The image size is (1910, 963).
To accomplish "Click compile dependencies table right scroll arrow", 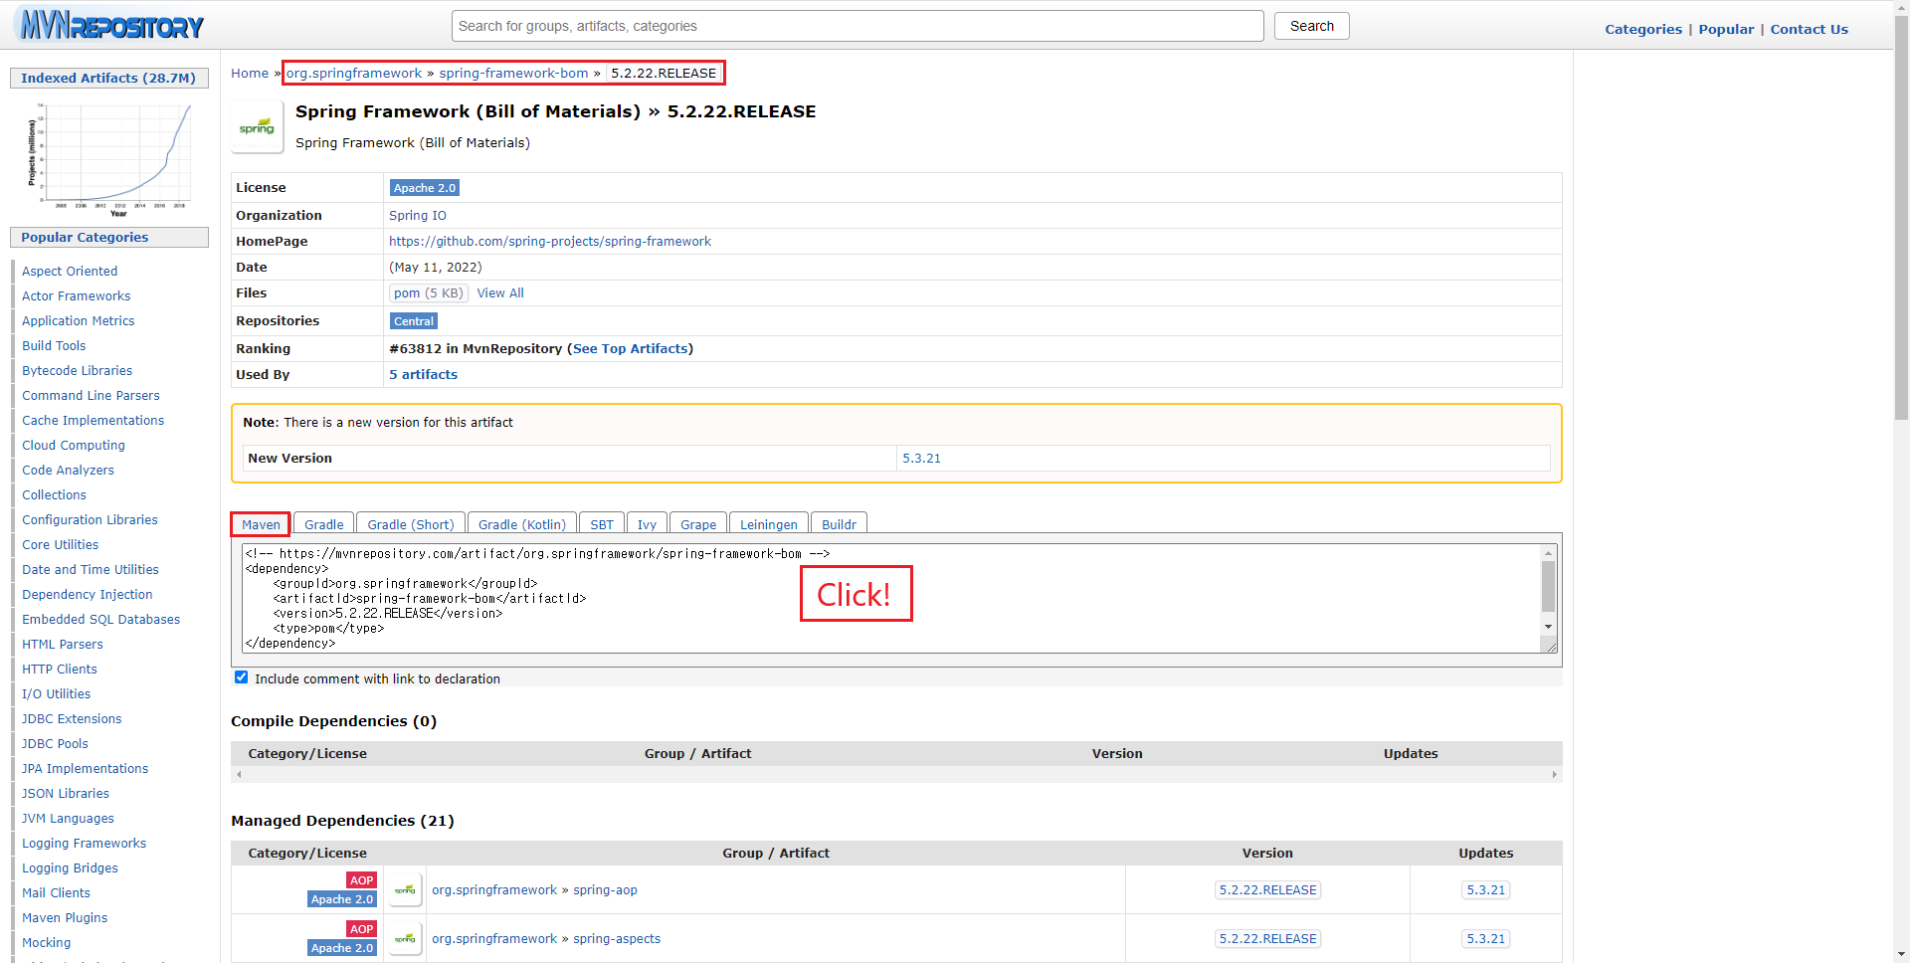I will pyautogui.click(x=1554, y=774).
